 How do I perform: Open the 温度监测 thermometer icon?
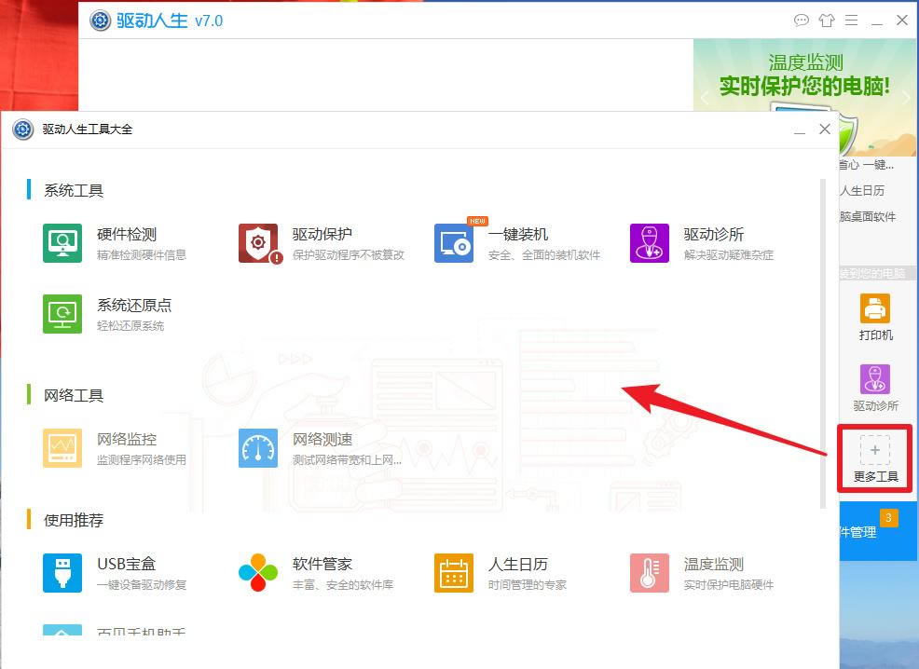click(x=650, y=573)
